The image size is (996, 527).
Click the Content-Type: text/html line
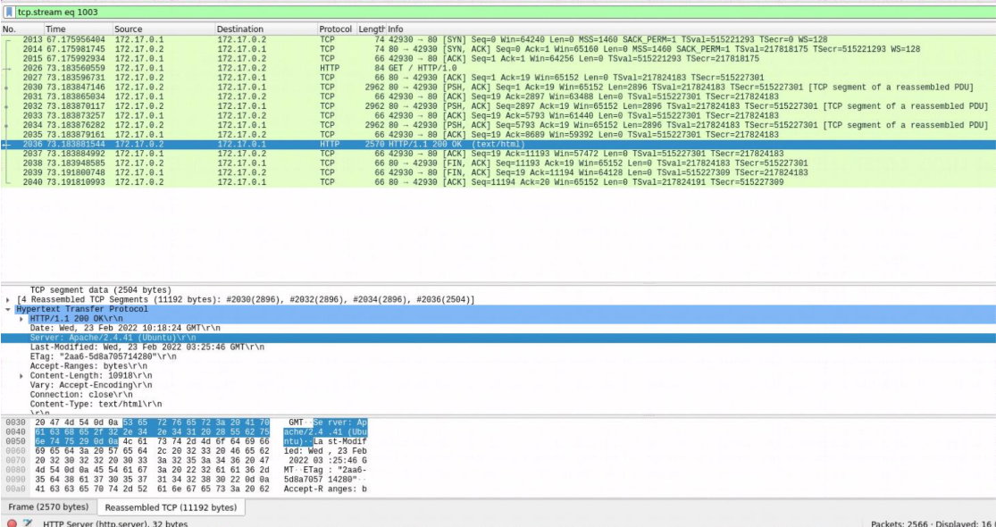[89, 405]
